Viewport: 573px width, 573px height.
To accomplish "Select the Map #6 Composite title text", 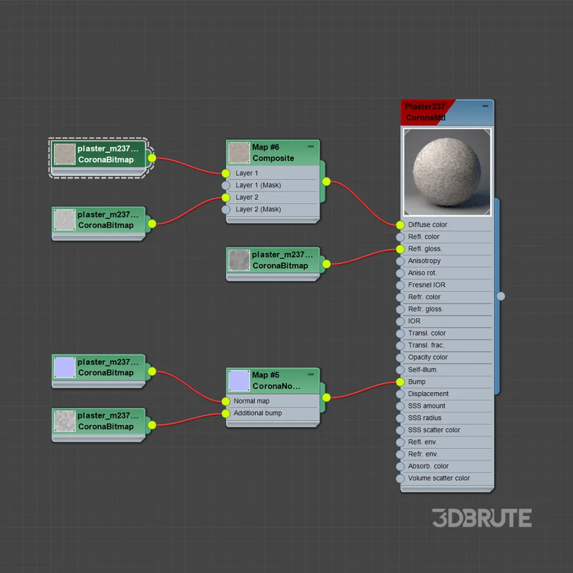I will coord(273,153).
